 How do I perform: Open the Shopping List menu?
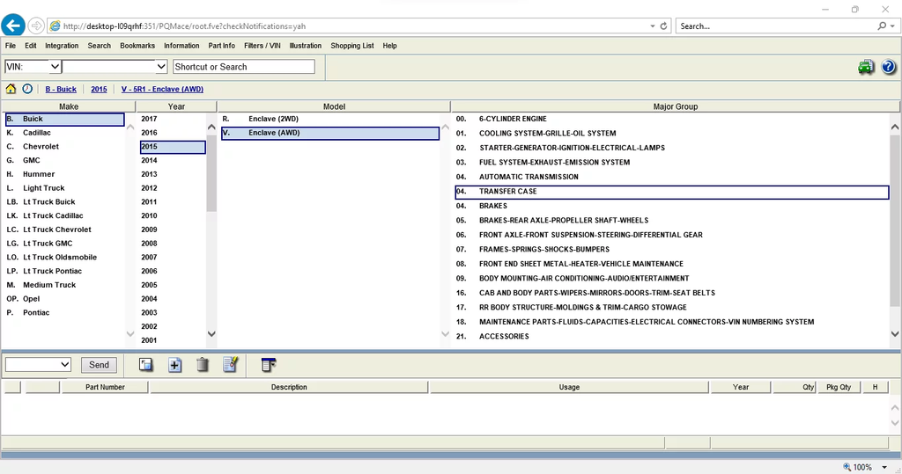tap(351, 46)
